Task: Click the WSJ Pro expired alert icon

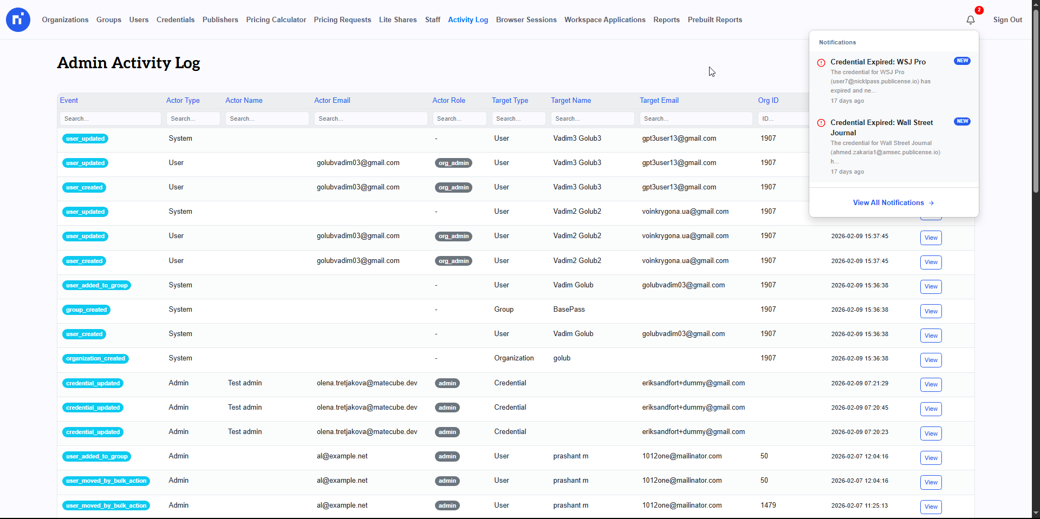Action: tap(821, 63)
